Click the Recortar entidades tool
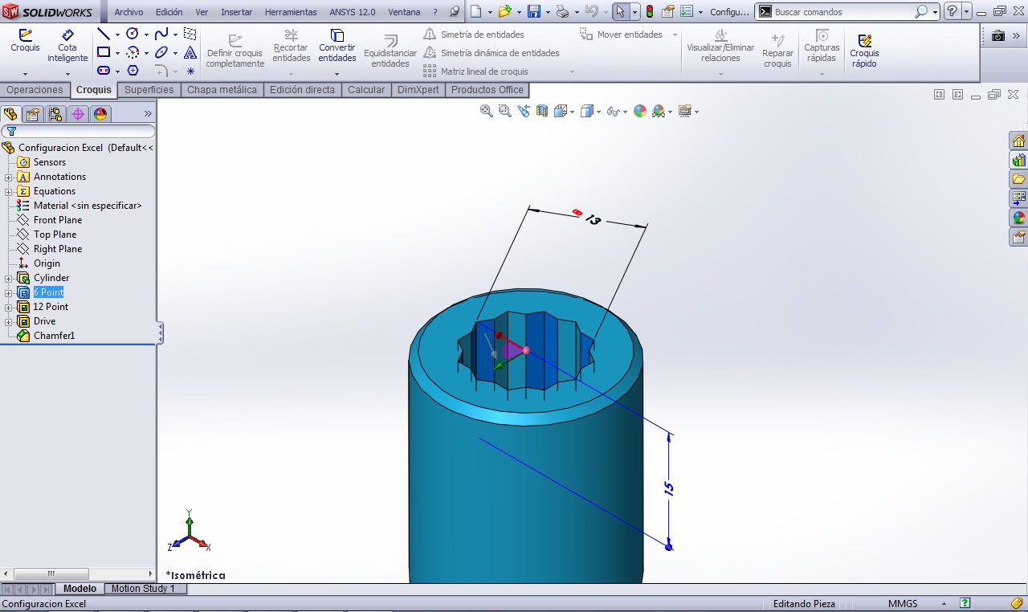1028x612 pixels. 291,47
